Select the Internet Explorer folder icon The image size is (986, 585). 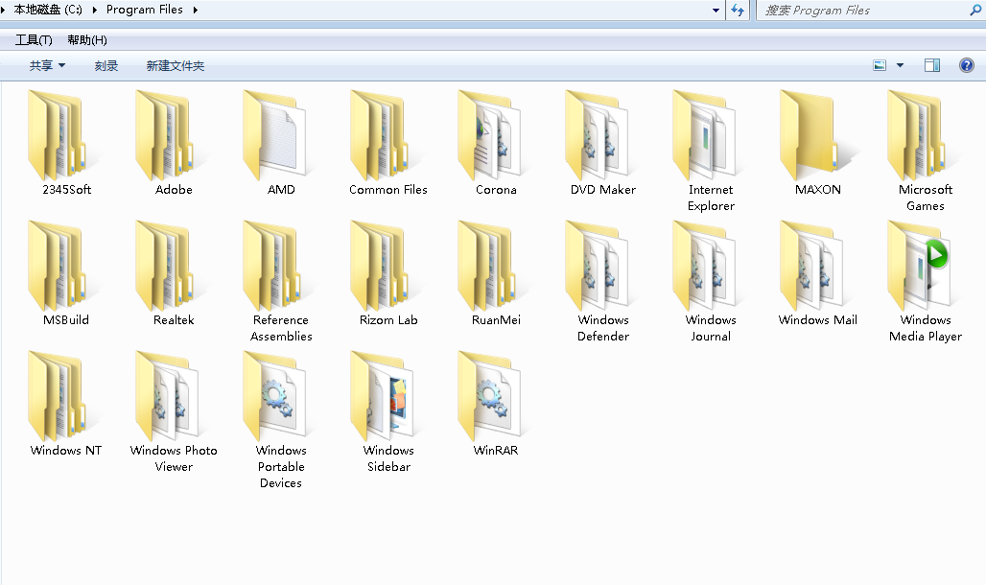point(704,135)
